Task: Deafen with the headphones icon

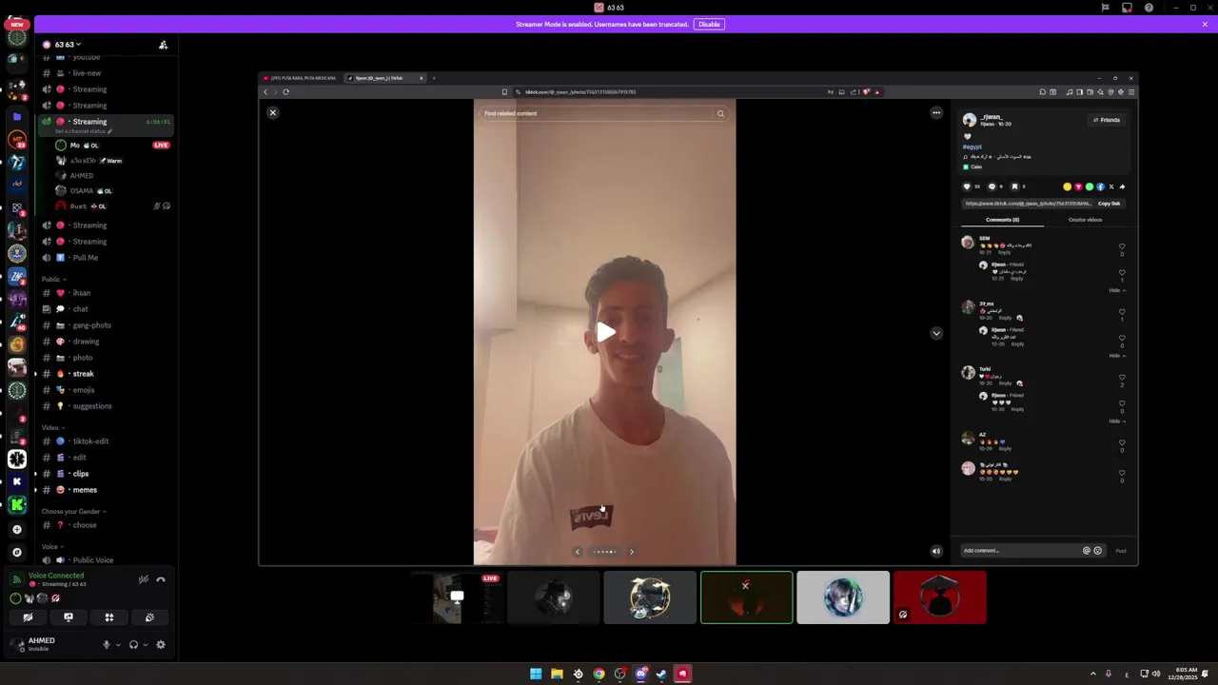Action: [x=133, y=644]
